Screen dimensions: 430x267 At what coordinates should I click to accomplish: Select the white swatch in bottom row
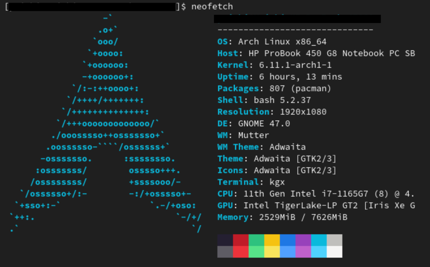[x=334, y=252]
